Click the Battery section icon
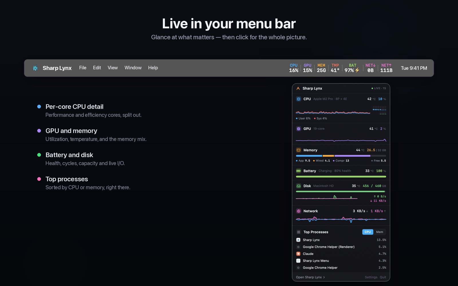458x286 pixels. click(299, 171)
